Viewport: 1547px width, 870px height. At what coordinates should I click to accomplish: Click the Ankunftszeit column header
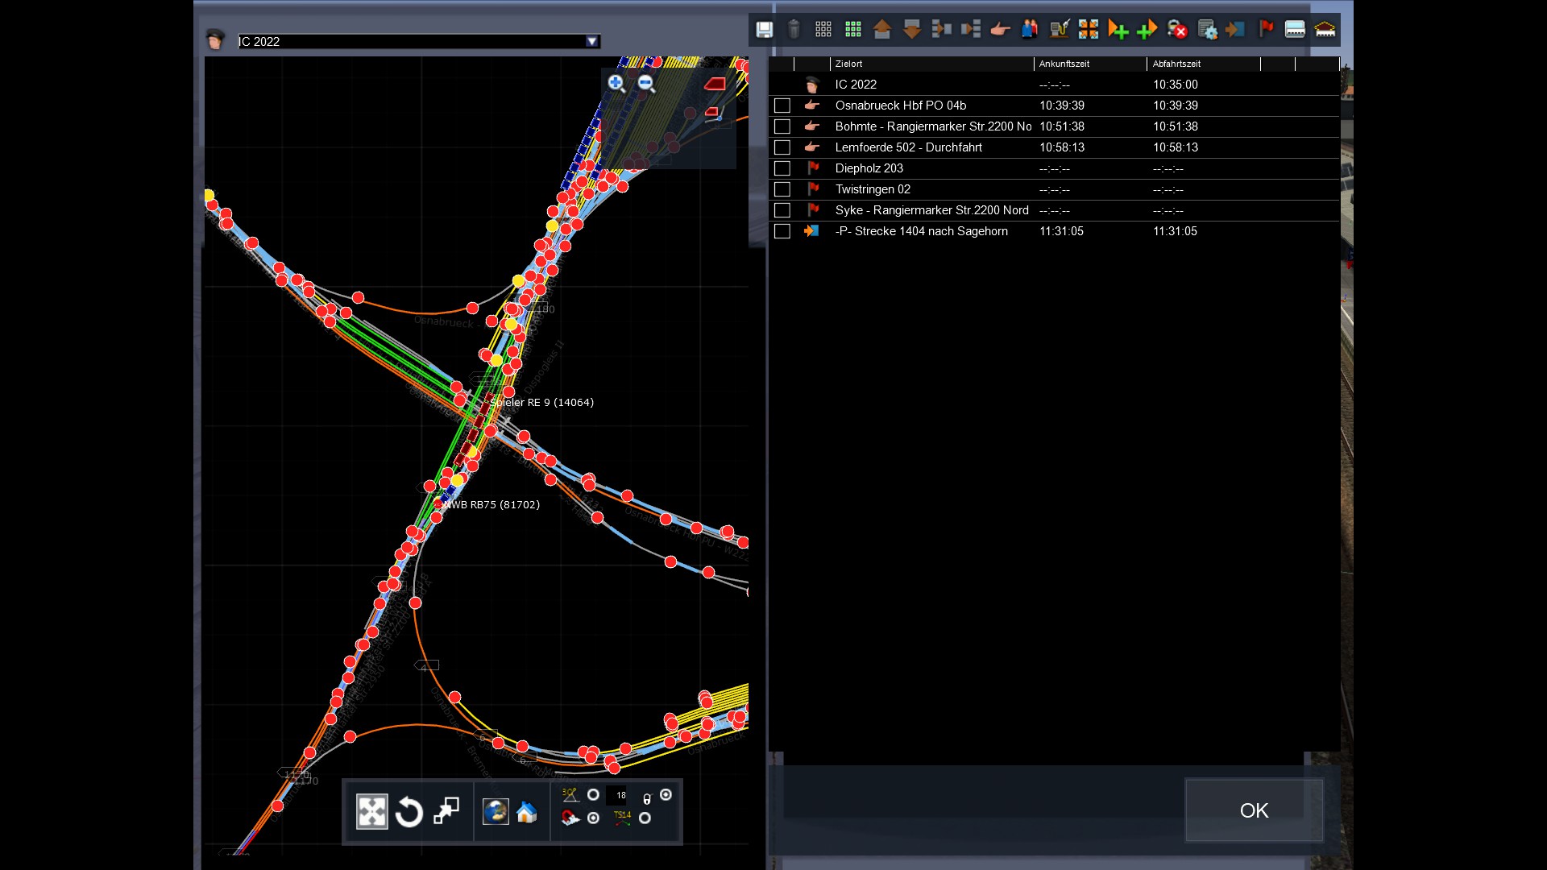(x=1064, y=64)
